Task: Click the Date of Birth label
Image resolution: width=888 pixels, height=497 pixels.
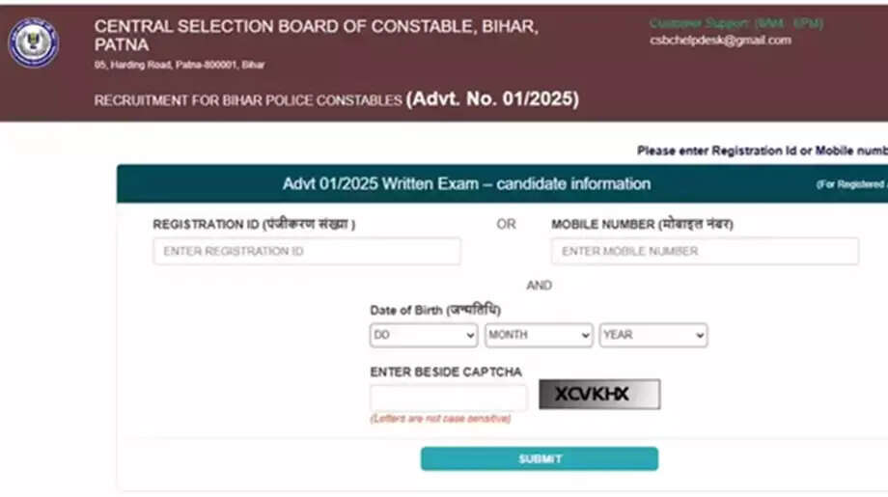Action: pyautogui.click(x=435, y=310)
